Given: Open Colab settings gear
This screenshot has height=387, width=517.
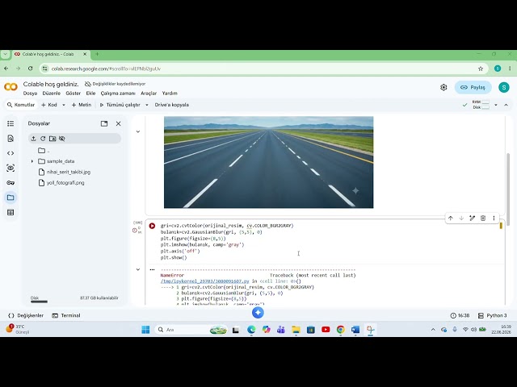Looking at the screenshot, I should click(x=443, y=87).
